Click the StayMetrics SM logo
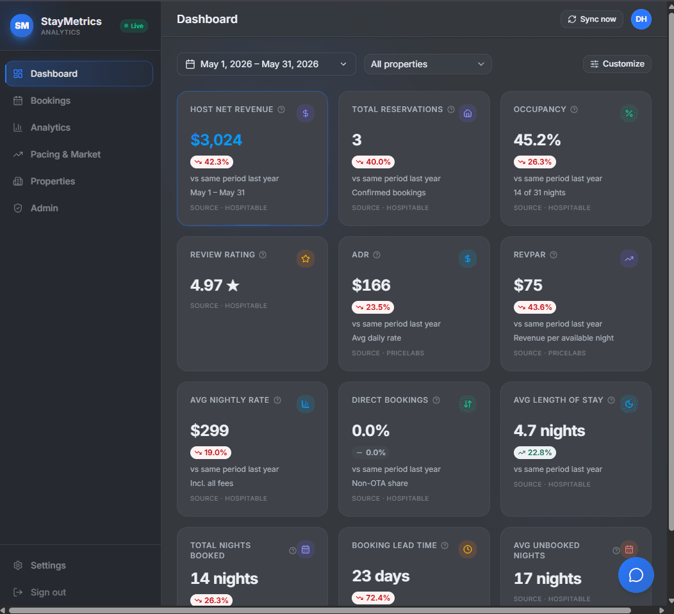 pos(22,26)
